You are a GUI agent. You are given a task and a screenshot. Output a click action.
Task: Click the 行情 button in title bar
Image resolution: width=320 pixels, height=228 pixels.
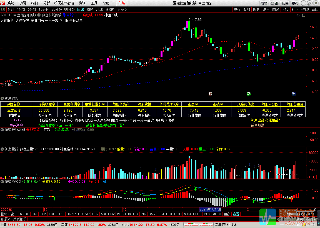264,3
